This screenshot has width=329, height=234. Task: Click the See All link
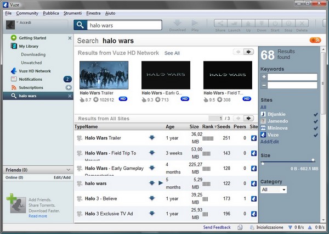click(172, 53)
